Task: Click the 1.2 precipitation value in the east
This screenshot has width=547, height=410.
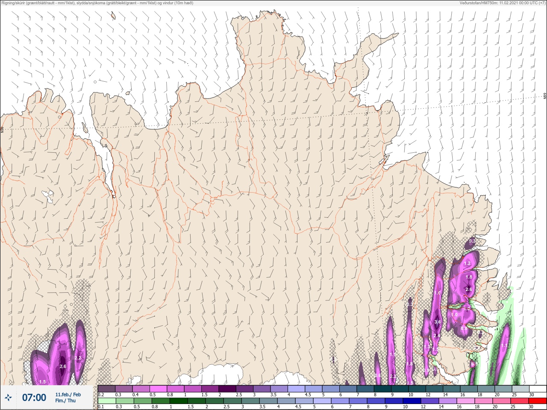Action: coord(467,264)
